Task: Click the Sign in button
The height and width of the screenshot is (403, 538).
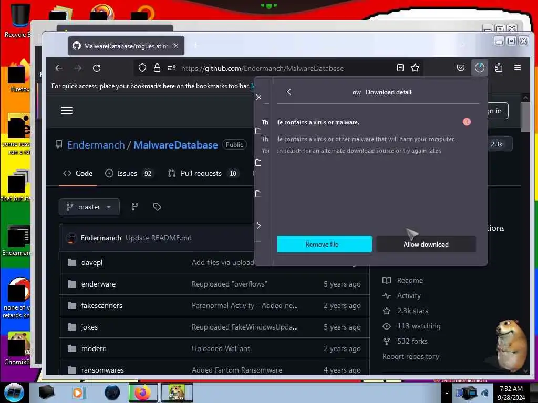Action: (x=498, y=111)
